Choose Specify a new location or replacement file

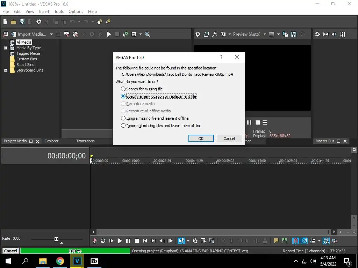[159, 96]
